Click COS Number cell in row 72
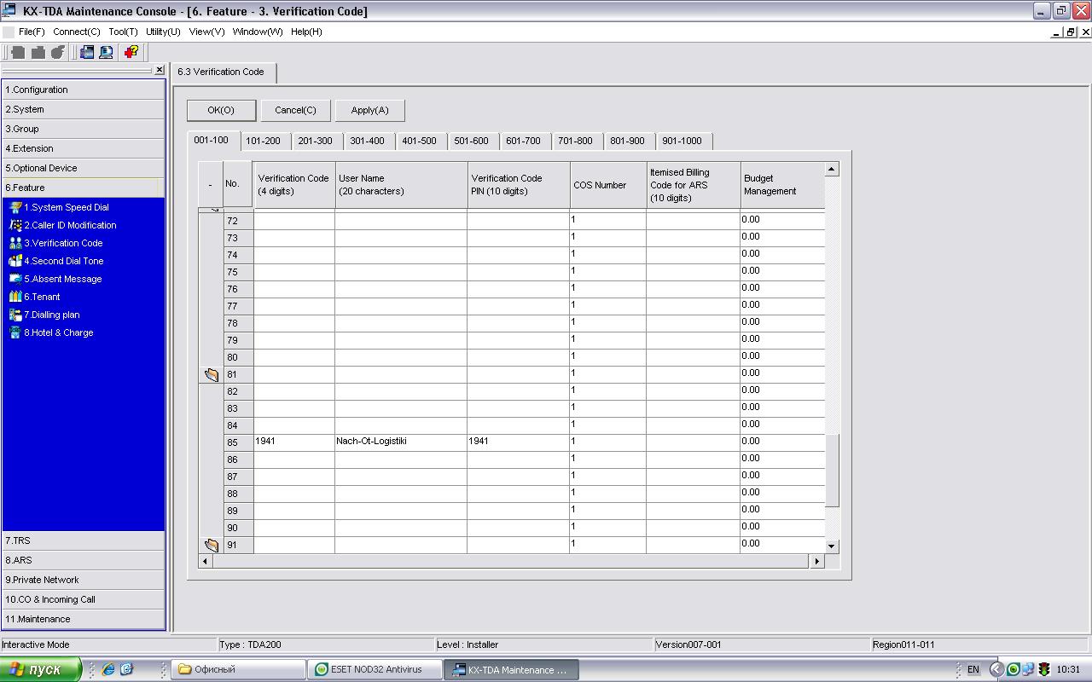This screenshot has height=682, width=1092. click(607, 220)
